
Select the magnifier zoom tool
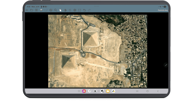click(56, 10)
